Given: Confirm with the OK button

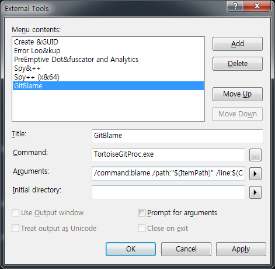Looking at the screenshot, I should tap(131, 249).
